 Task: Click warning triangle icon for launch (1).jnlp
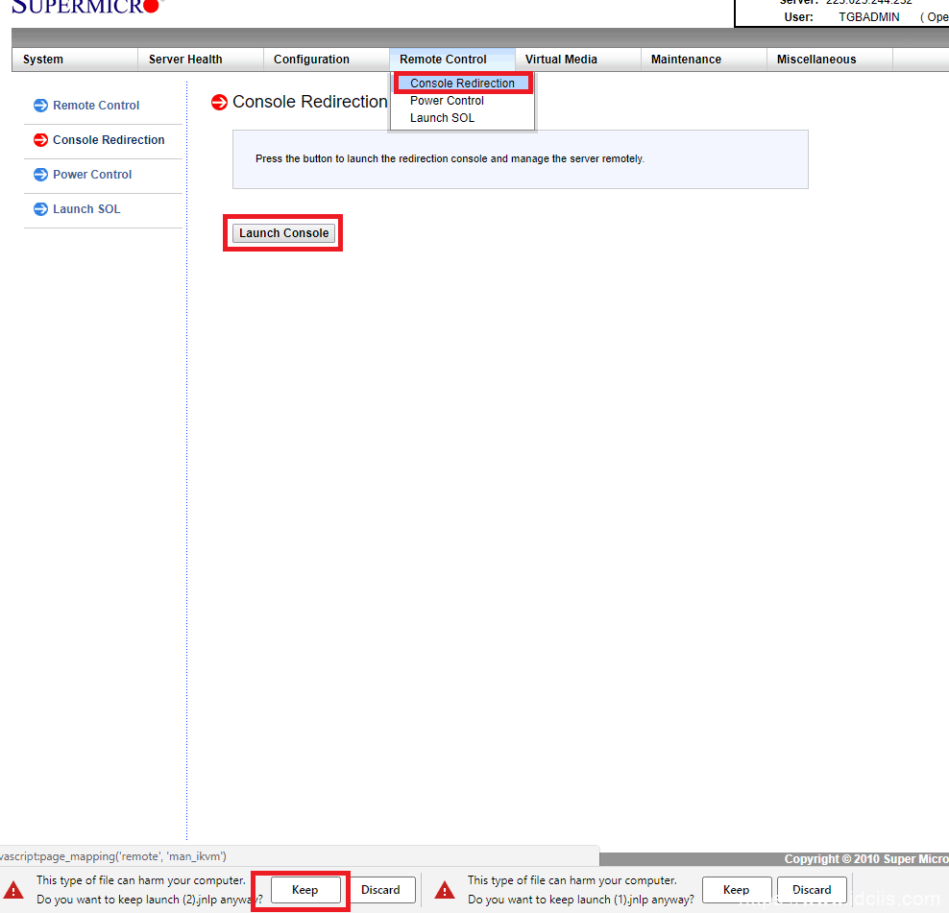[445, 890]
